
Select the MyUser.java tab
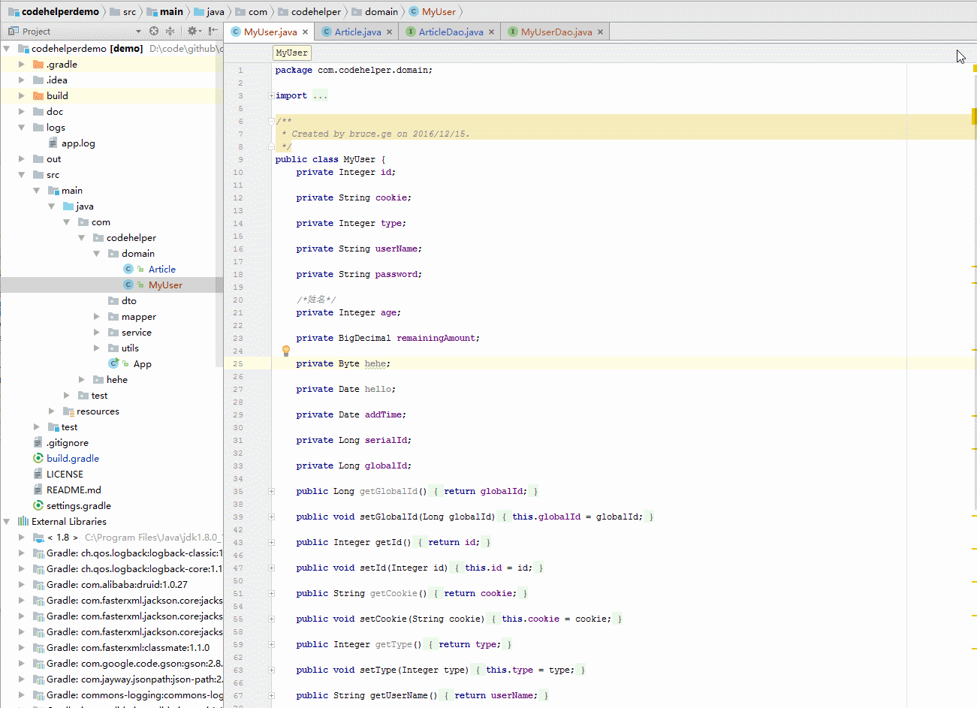coord(270,32)
